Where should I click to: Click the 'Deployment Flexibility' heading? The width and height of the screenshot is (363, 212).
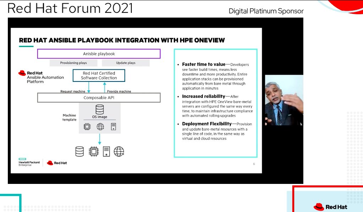(x=207, y=124)
